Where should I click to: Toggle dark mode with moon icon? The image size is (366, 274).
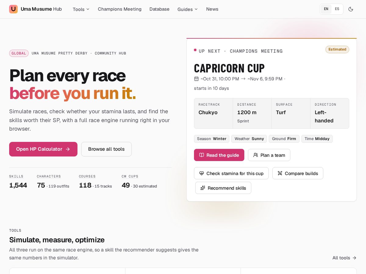click(x=351, y=9)
